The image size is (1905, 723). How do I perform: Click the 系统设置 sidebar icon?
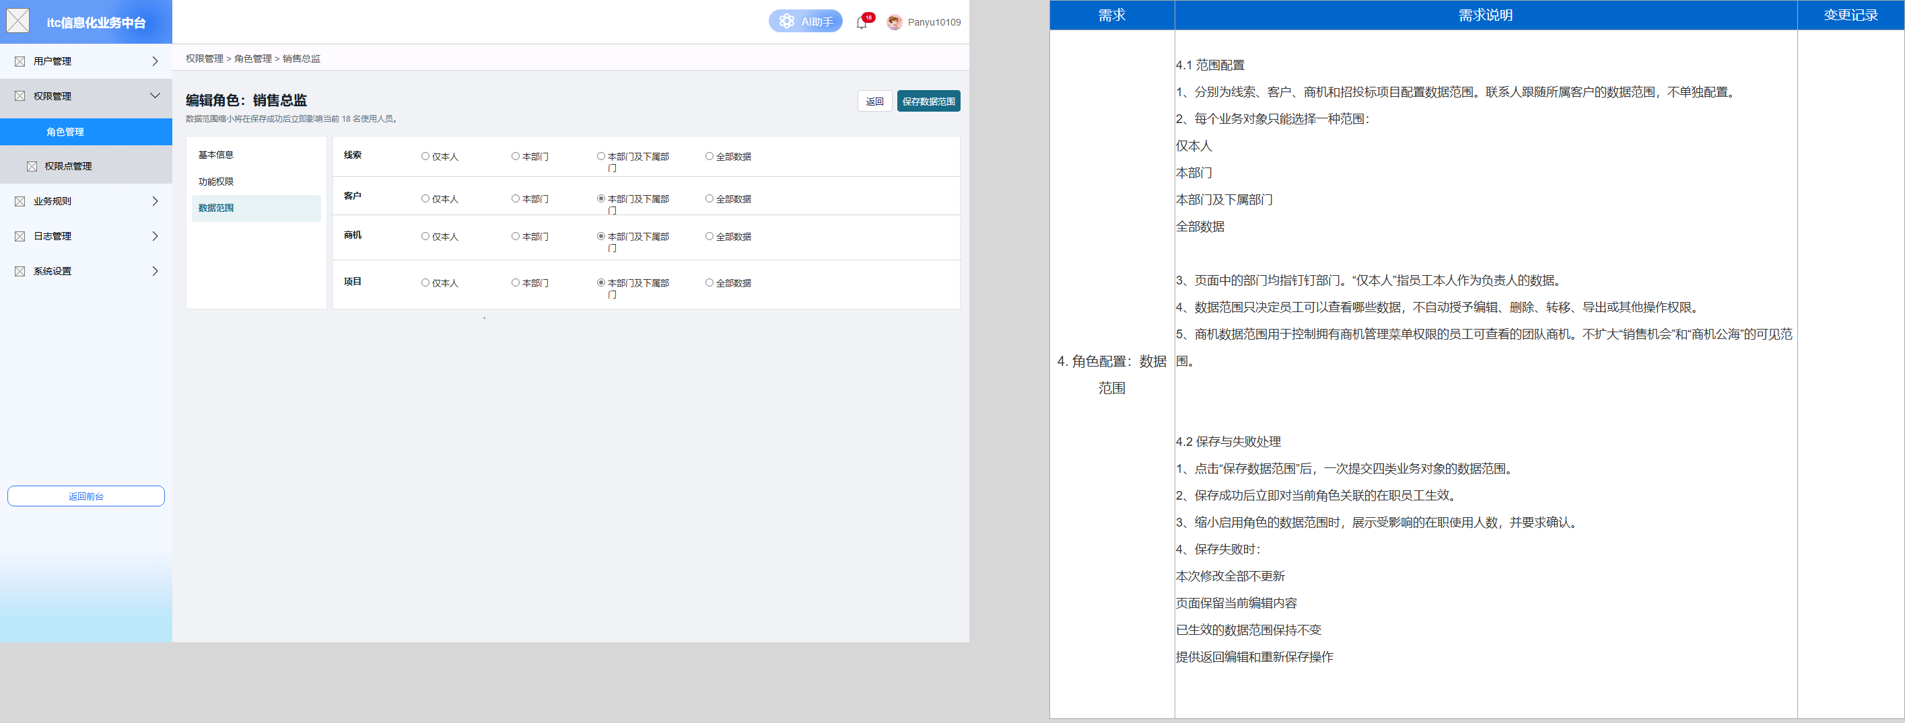click(20, 271)
